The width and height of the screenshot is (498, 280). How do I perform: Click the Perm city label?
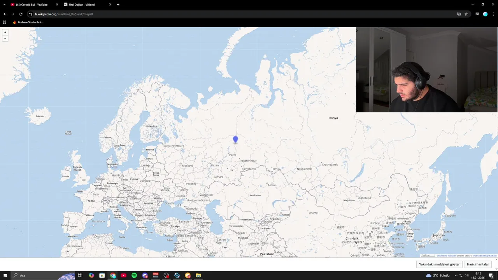coord(233,155)
